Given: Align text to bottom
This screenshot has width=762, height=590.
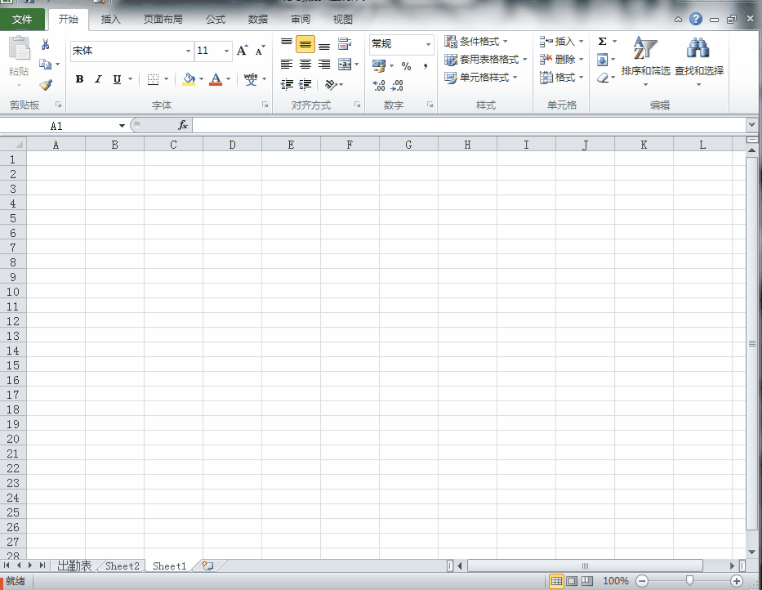Looking at the screenshot, I should (324, 45).
